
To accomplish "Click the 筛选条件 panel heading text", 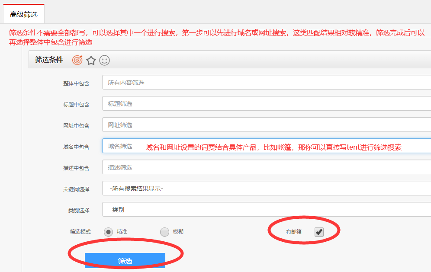I will [49, 60].
